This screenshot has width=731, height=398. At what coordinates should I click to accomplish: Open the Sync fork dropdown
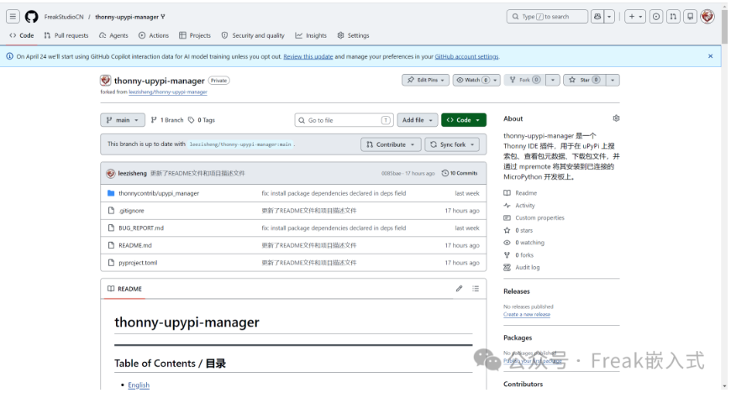[x=452, y=145]
